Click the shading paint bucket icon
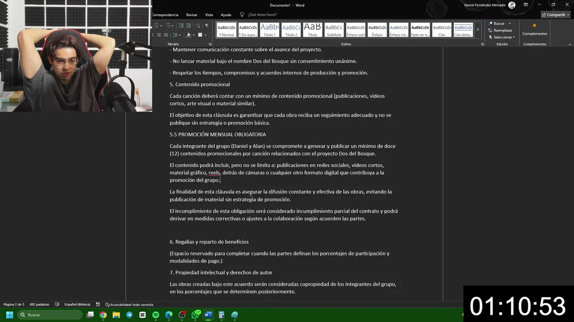 (188, 35)
